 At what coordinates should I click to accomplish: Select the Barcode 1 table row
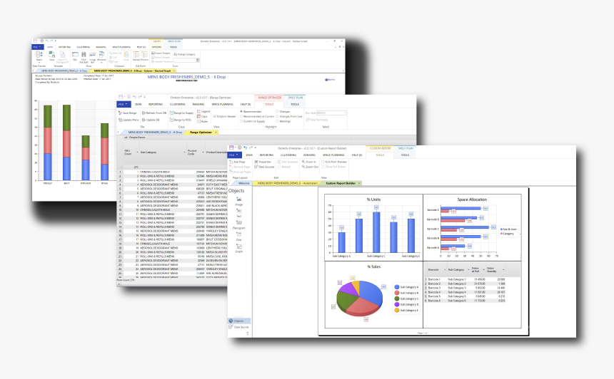pos(433,279)
